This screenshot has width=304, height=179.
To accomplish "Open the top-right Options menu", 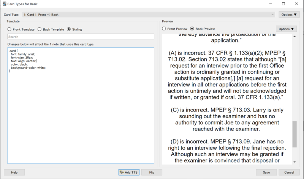I will coord(289,14).
